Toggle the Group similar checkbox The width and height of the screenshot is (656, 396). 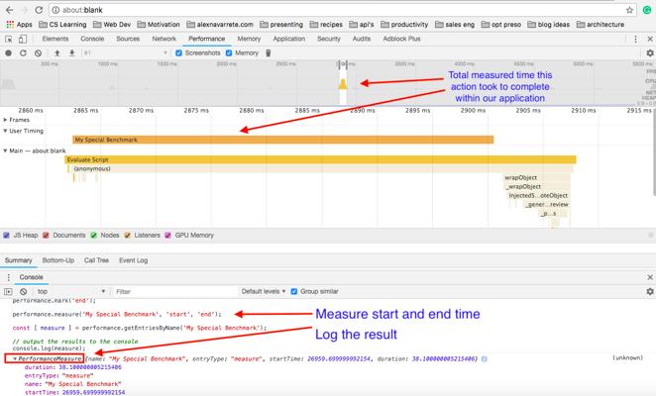294,292
